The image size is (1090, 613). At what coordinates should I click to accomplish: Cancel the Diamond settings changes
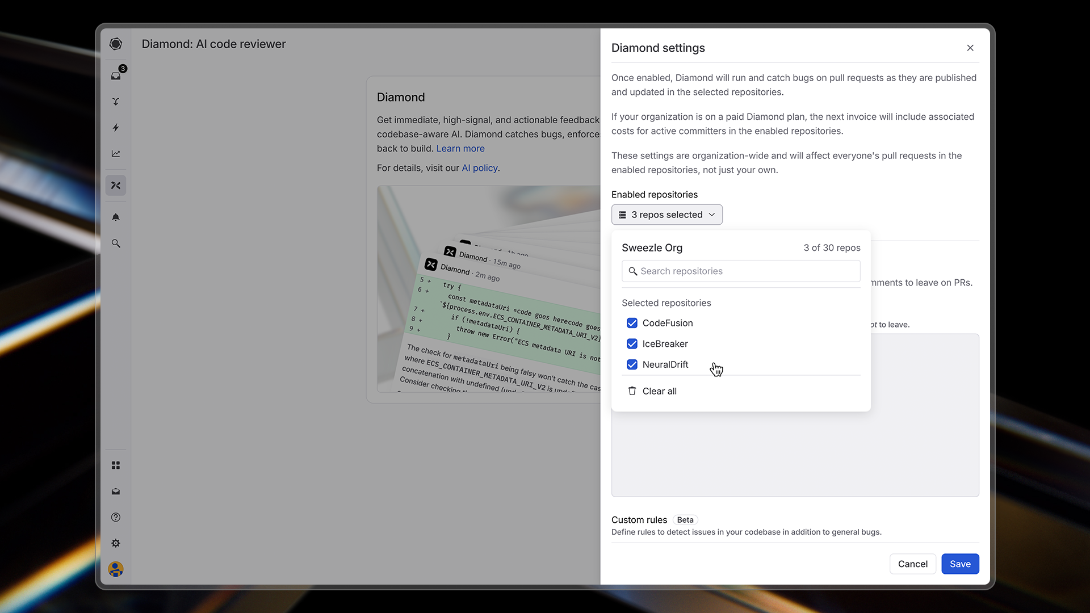coord(912,564)
